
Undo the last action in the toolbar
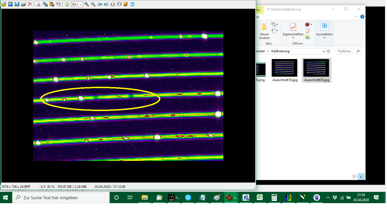point(58,4)
